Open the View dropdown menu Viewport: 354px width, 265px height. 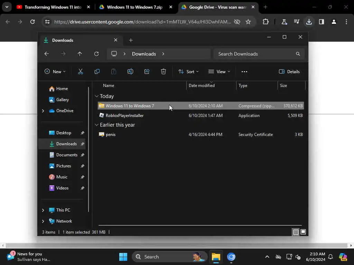click(219, 72)
